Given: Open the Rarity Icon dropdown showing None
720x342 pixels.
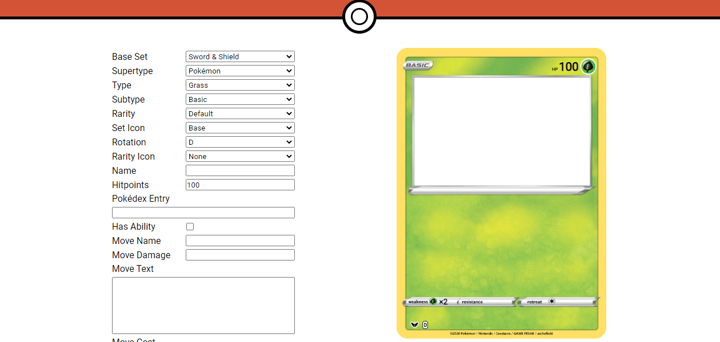Looking at the screenshot, I should point(240,156).
